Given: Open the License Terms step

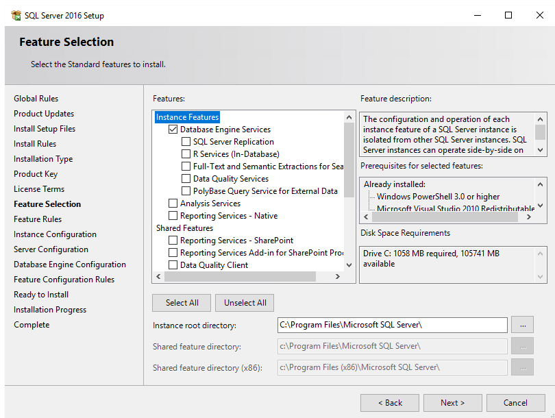Looking at the screenshot, I should pos(39,189).
